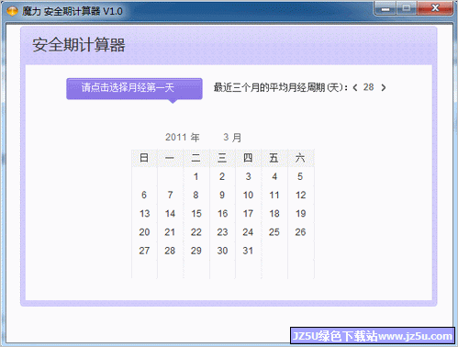
Task: Pick March 1 in the calendar
Action: tap(196, 176)
